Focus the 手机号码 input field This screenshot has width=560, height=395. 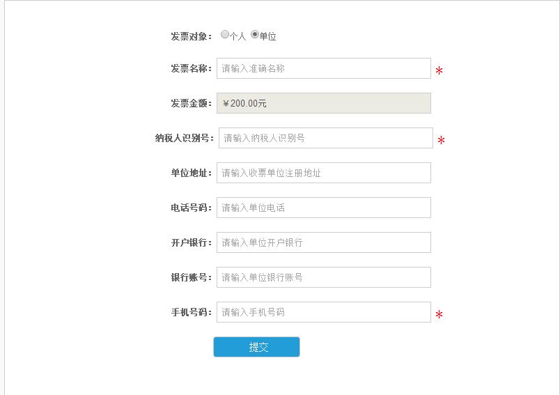click(x=324, y=312)
